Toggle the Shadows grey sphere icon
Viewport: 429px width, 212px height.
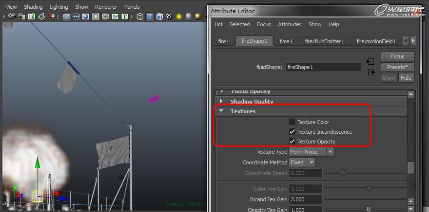(x=189, y=17)
